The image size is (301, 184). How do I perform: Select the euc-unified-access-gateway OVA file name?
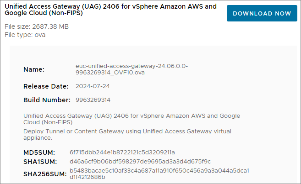131,69
